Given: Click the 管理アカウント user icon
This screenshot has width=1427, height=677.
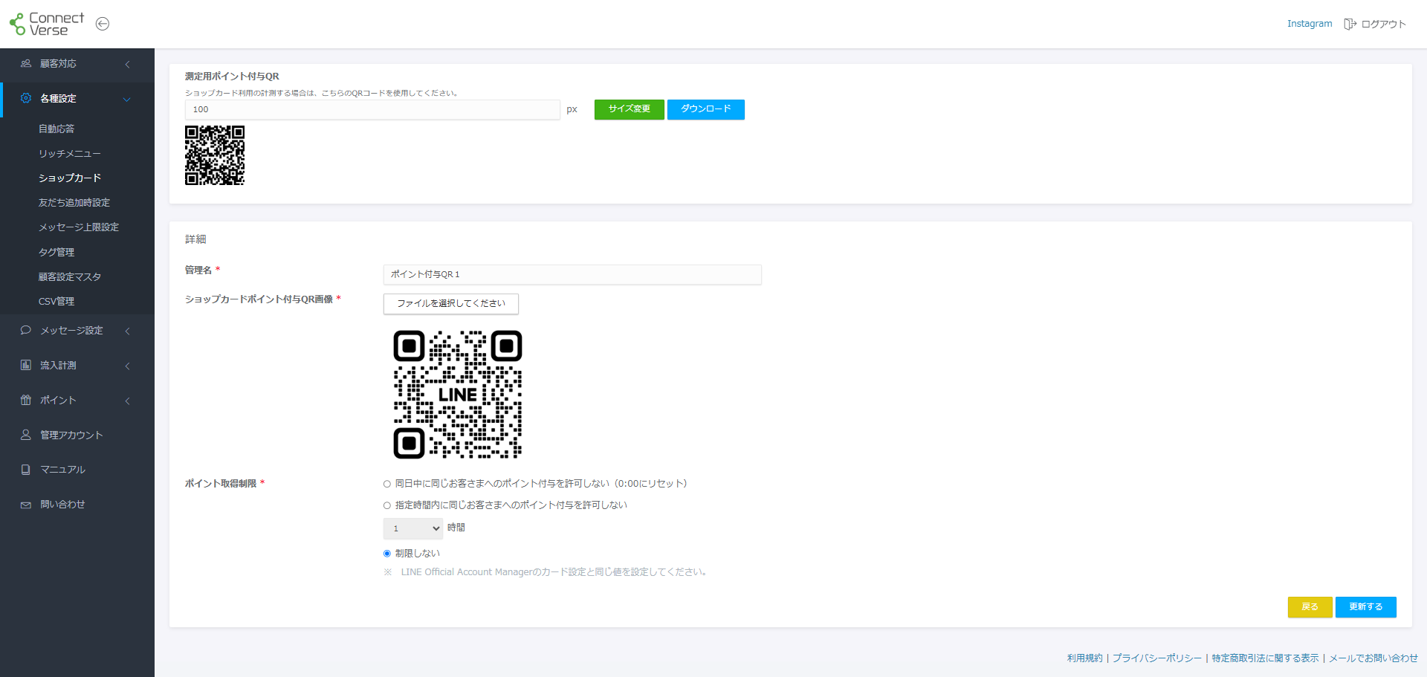Looking at the screenshot, I should click(x=26, y=435).
